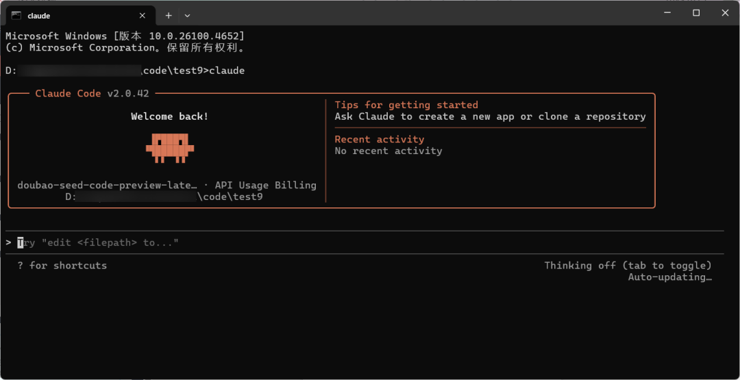Click the prompt arrow symbol
Viewport: 740px width, 380px height.
point(8,242)
